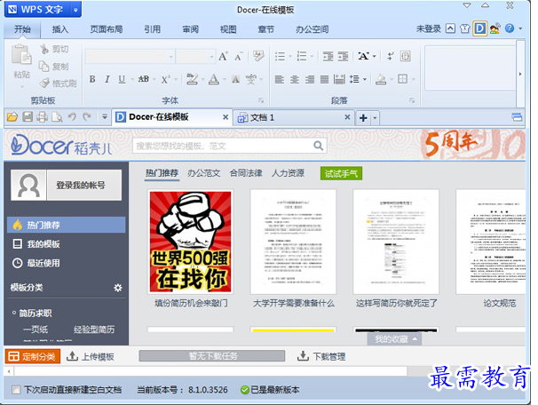Click the bulleted list icon
Viewport: 538px width, 405px height.
[x=280, y=56]
